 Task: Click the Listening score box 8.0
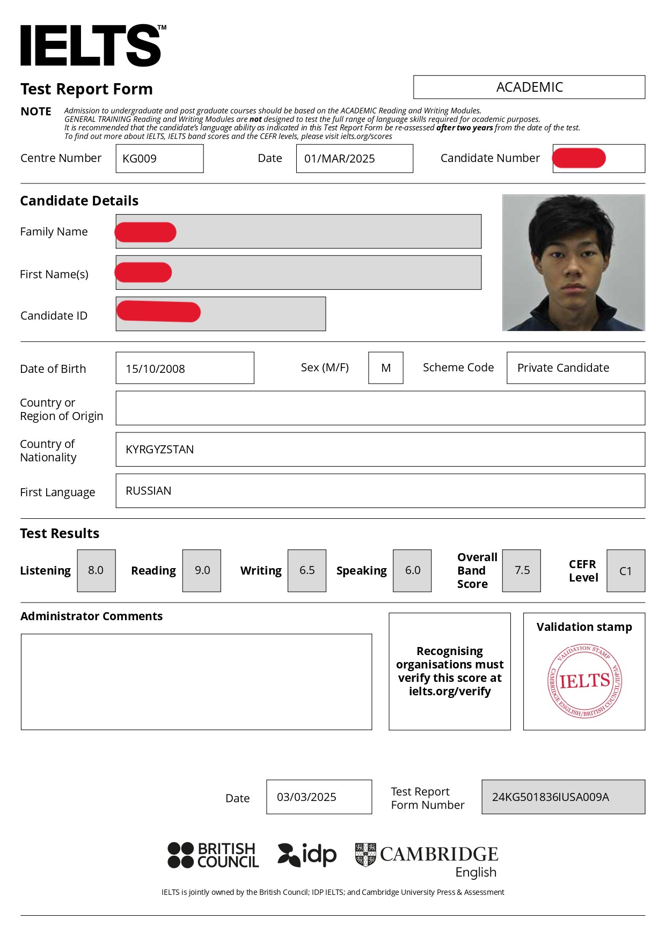96,571
